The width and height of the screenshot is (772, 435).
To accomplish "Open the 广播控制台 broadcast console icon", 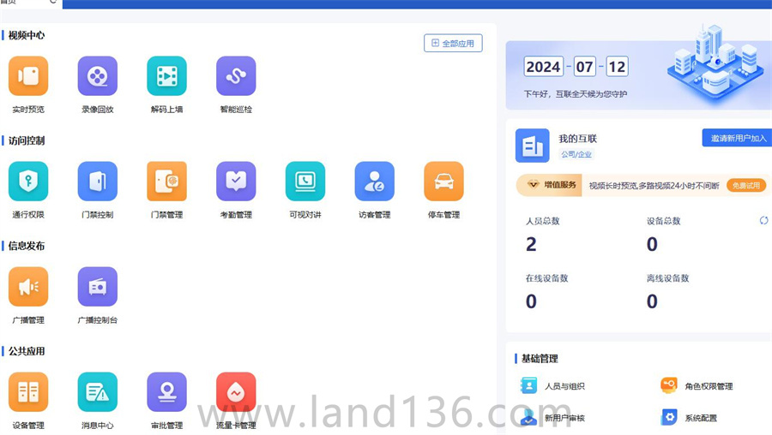I will 98,287.
